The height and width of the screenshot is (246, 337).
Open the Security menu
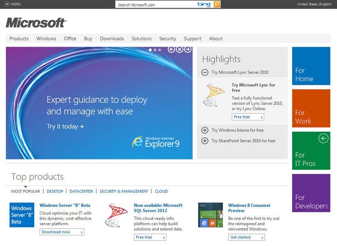[x=168, y=39]
